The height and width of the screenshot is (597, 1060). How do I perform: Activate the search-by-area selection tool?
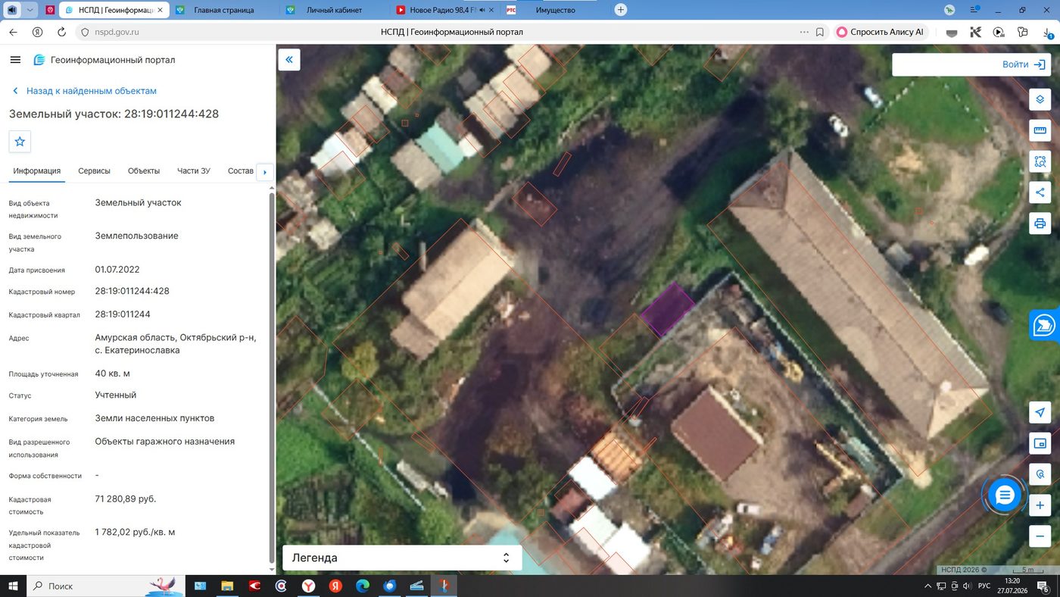pyautogui.click(x=1040, y=161)
